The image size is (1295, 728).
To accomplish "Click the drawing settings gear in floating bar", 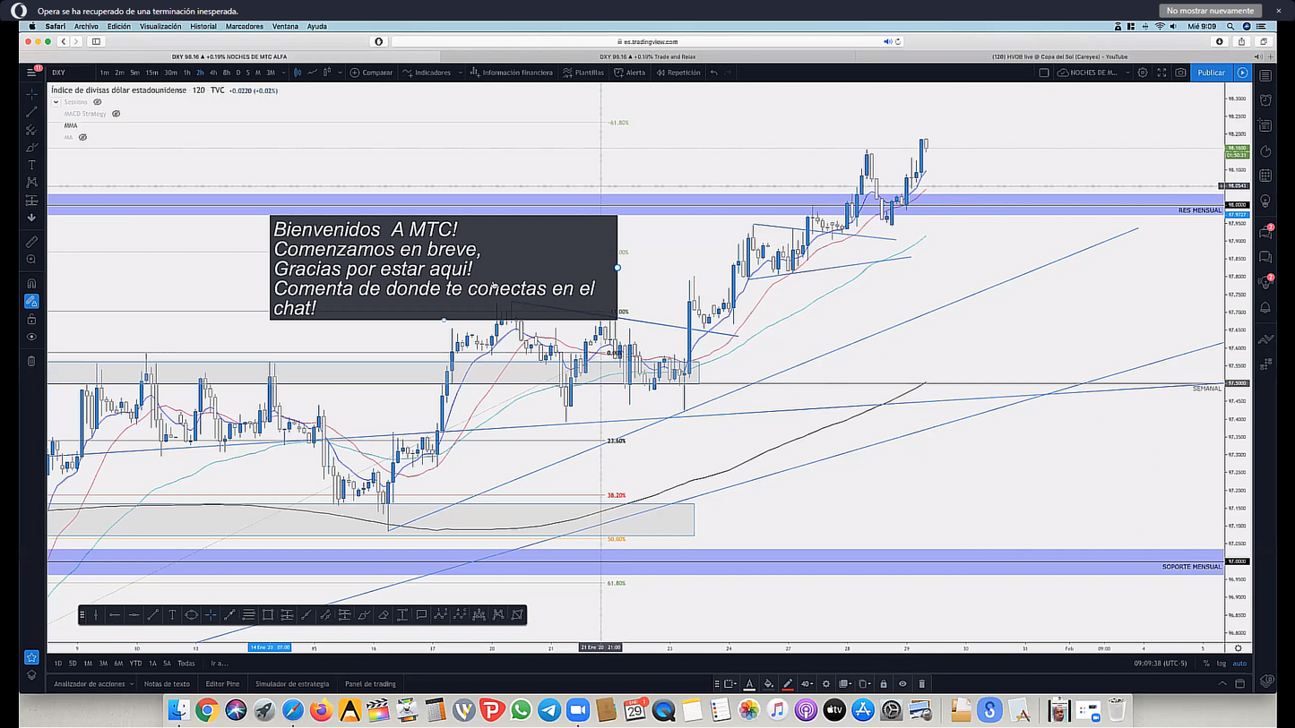I will coord(826,684).
